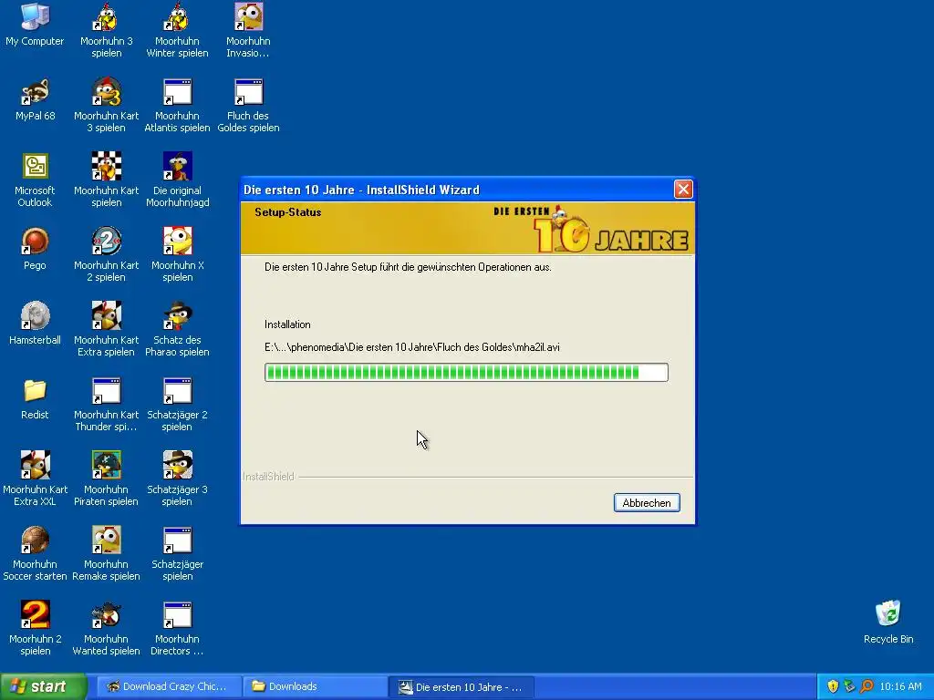
Task: Activate Die ersten 10 Jahre taskbar button
Action: pyautogui.click(x=462, y=687)
